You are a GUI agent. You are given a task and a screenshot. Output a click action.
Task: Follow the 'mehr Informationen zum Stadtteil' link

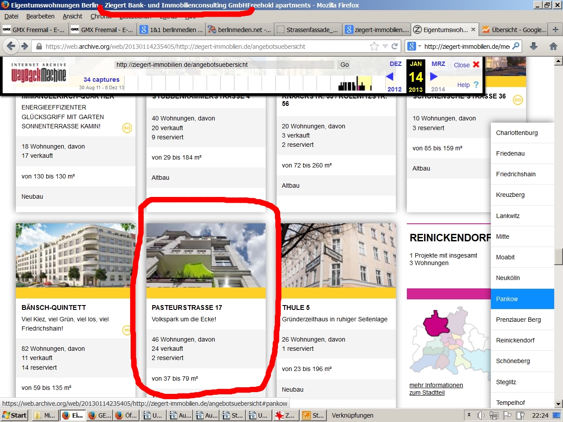(435, 389)
